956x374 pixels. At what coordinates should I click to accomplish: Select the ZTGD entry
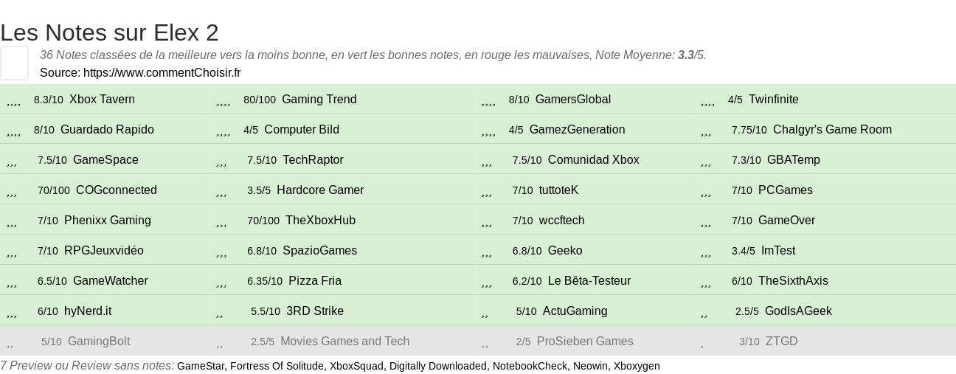[x=781, y=342]
